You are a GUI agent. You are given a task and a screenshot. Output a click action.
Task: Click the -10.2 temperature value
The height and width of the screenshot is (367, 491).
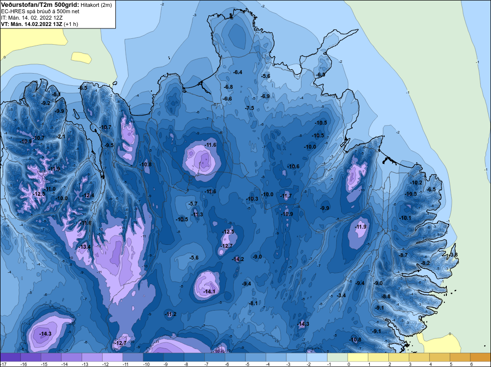(x=416, y=183)
